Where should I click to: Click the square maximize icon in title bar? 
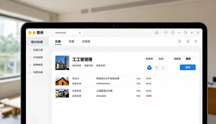pyautogui.click(x=186, y=33)
